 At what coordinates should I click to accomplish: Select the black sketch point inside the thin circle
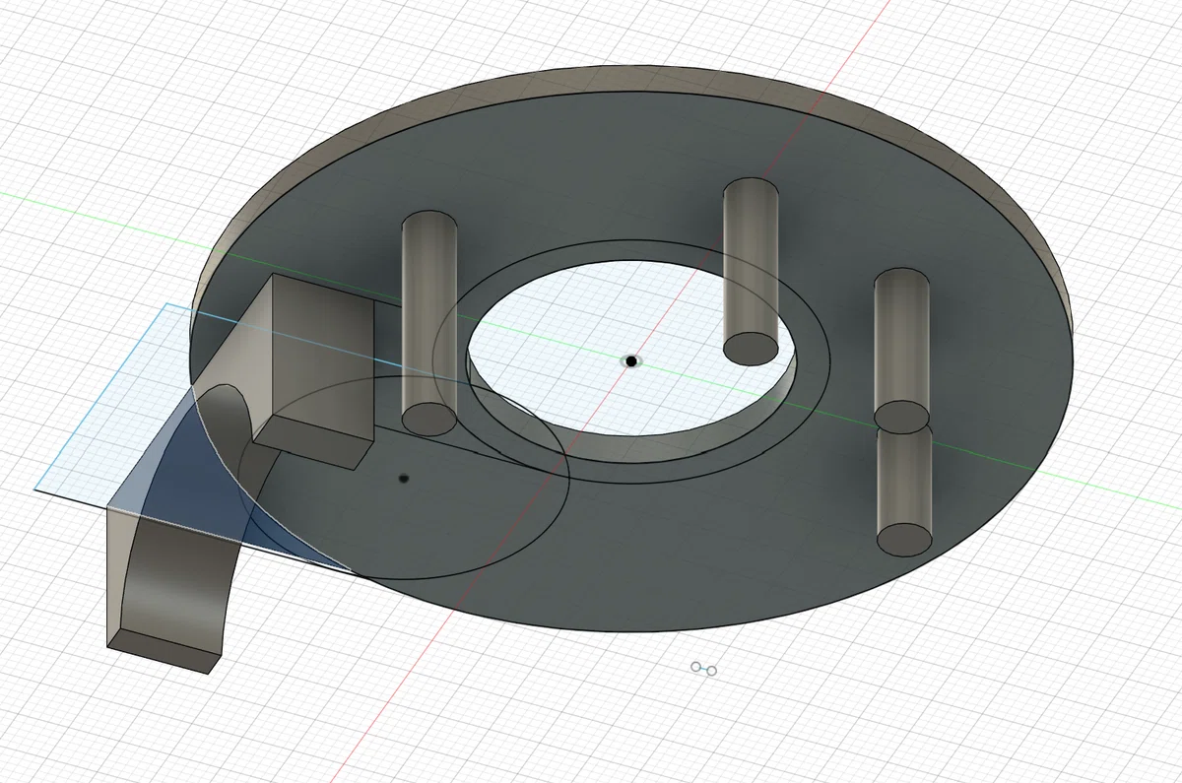[x=404, y=479]
